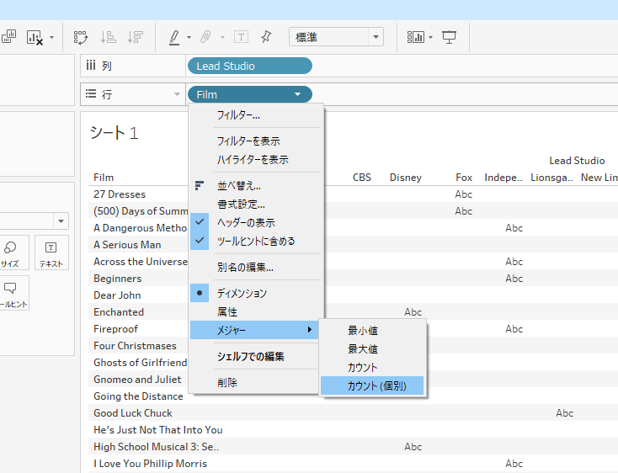
Task: Click the Lead Studio field label
Action: (577, 161)
